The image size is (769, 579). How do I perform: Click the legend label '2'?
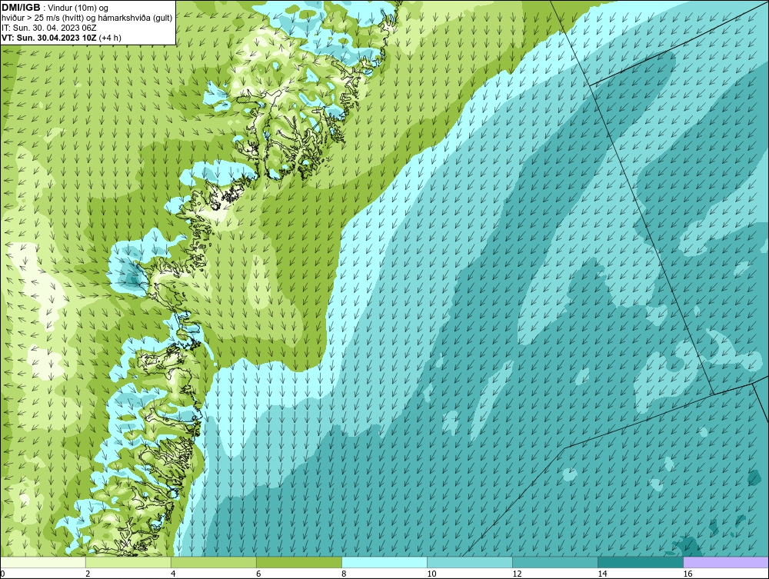pyautogui.click(x=88, y=574)
